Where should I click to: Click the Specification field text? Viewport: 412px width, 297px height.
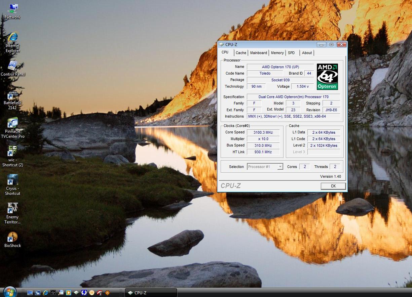pyautogui.click(x=293, y=97)
